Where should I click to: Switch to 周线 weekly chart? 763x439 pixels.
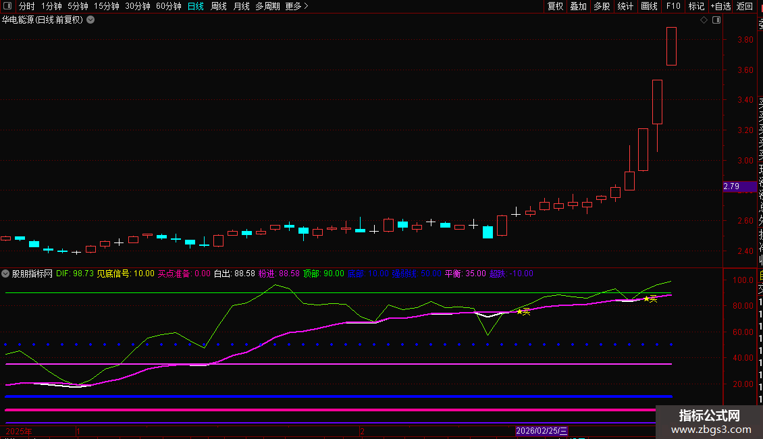point(219,6)
